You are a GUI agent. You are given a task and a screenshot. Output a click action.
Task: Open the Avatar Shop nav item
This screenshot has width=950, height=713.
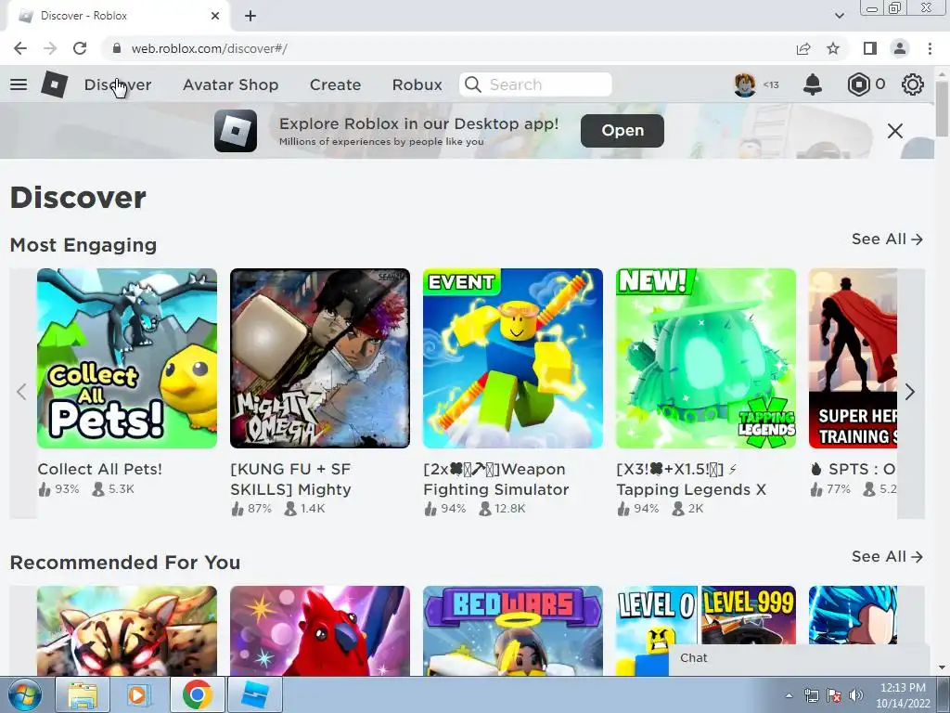(230, 84)
